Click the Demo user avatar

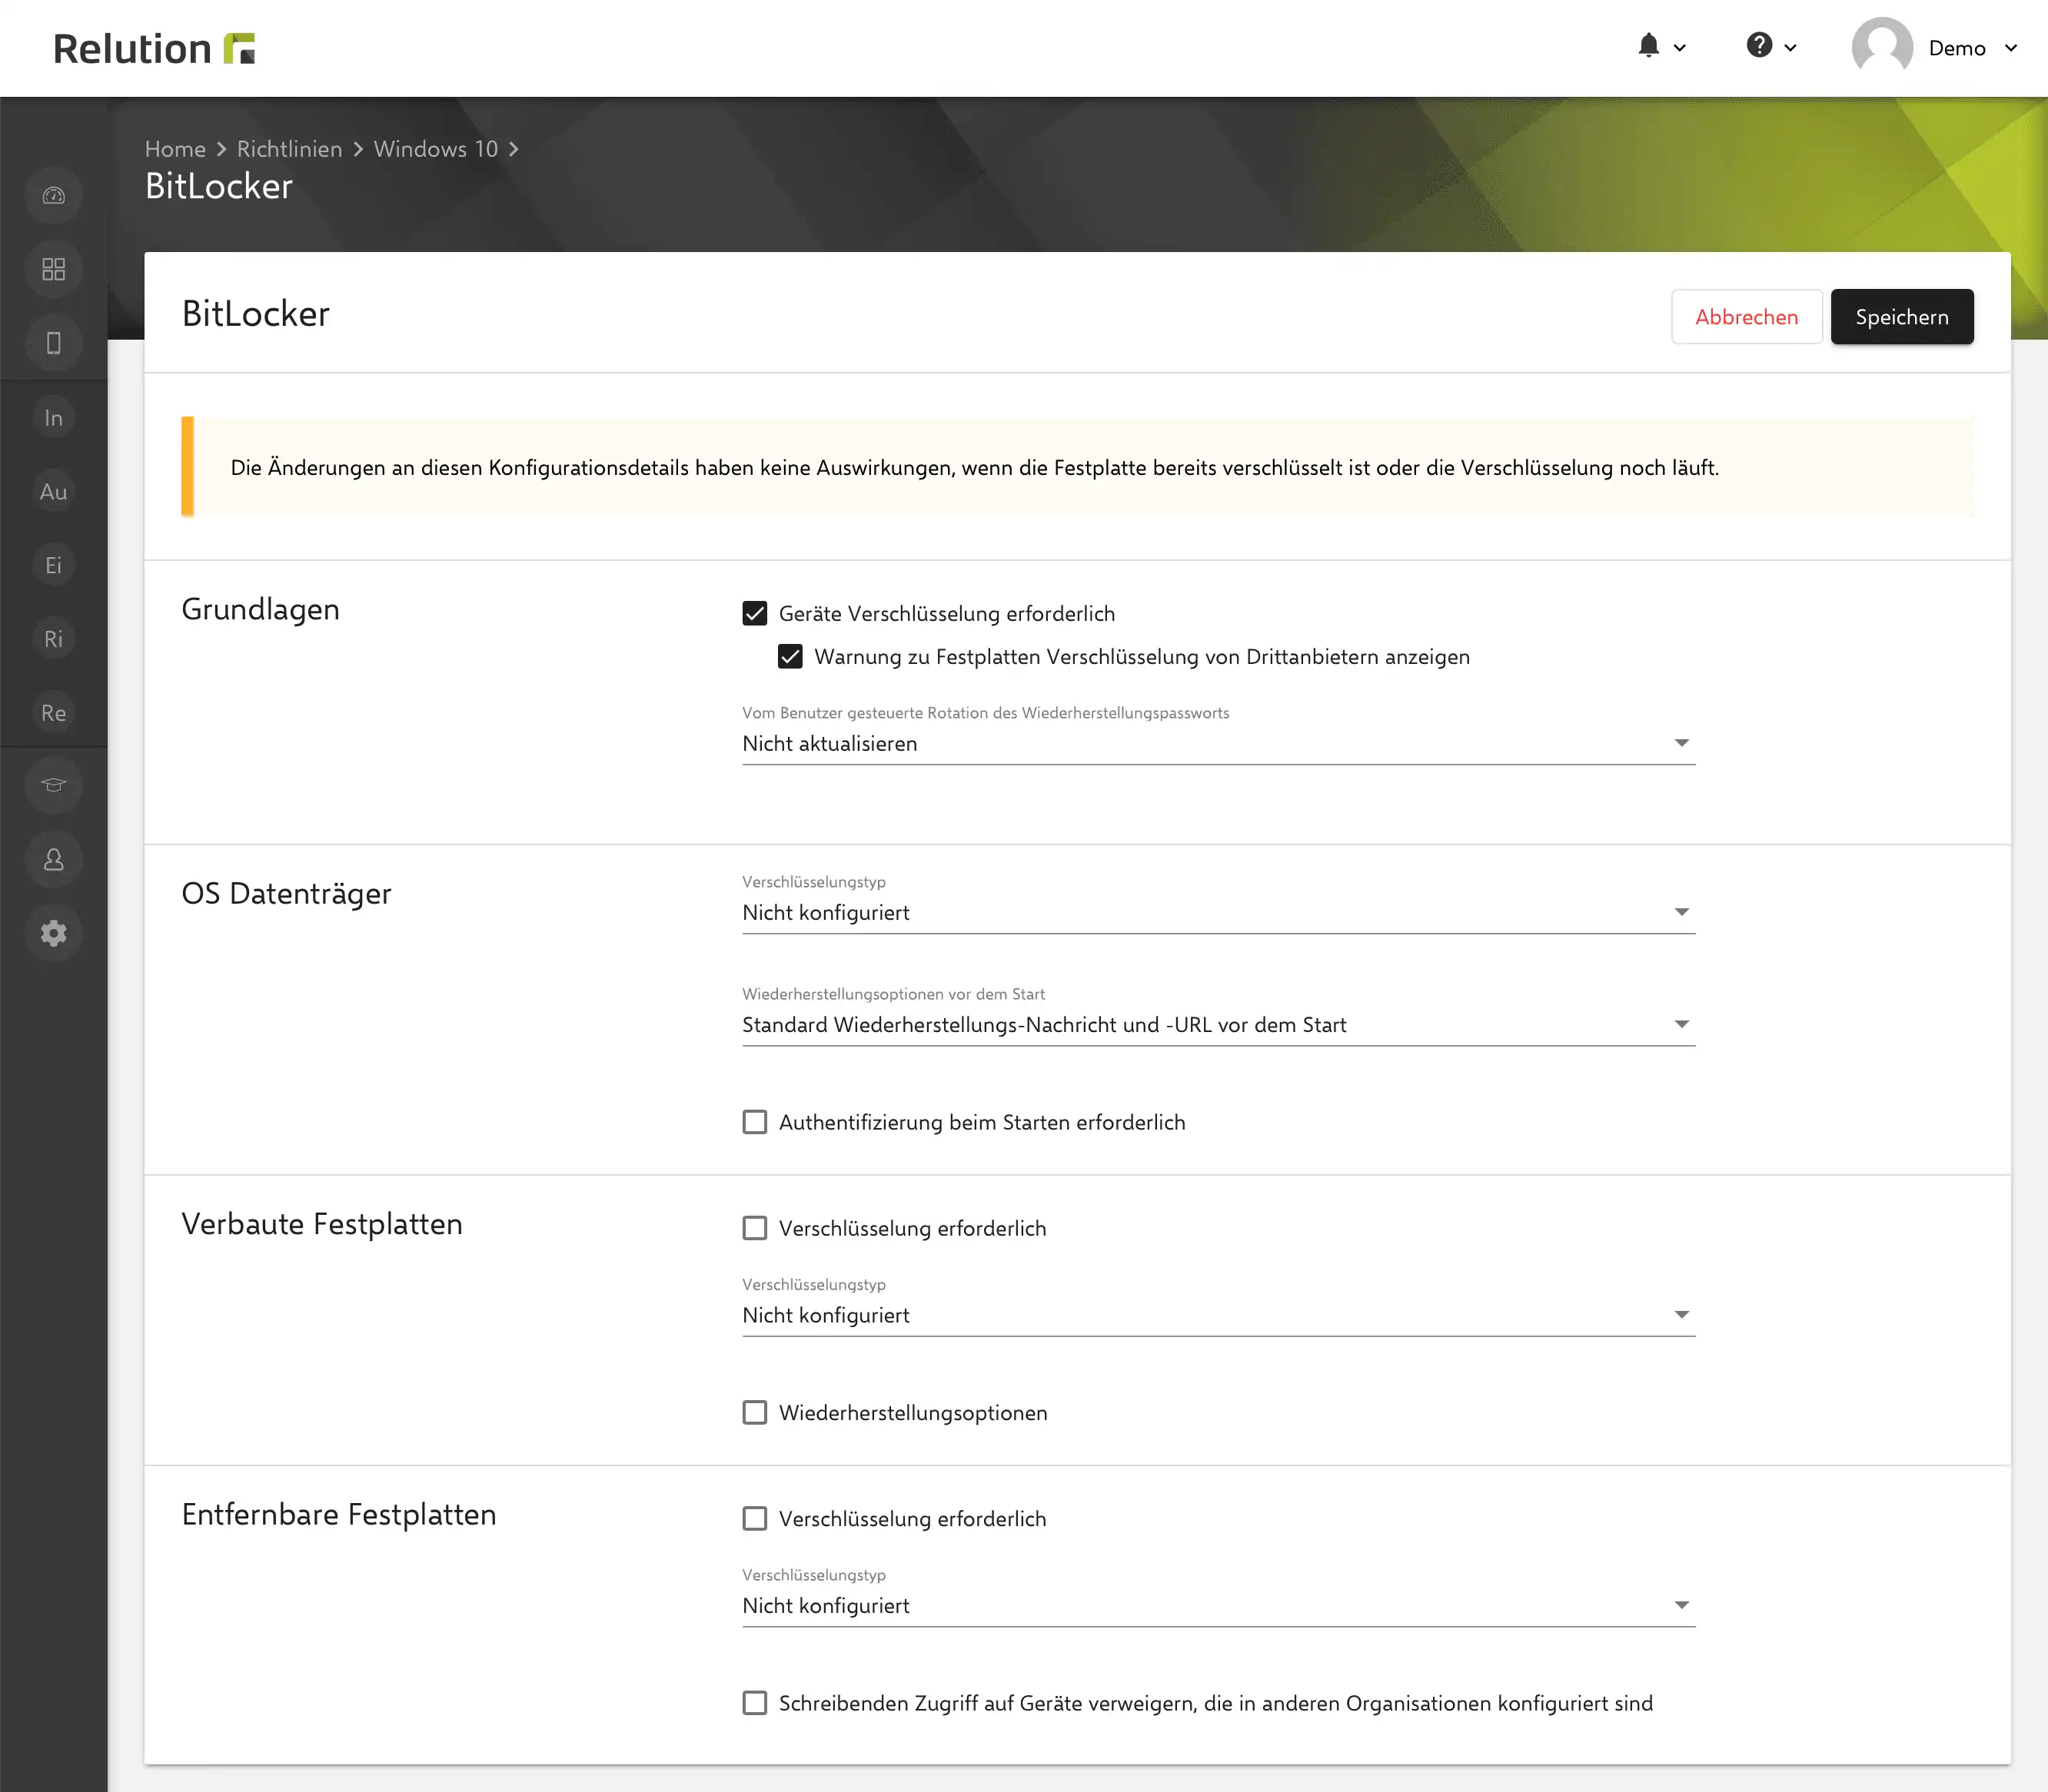point(1882,47)
